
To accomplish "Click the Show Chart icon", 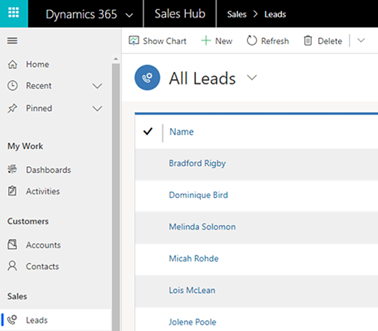I will point(134,41).
